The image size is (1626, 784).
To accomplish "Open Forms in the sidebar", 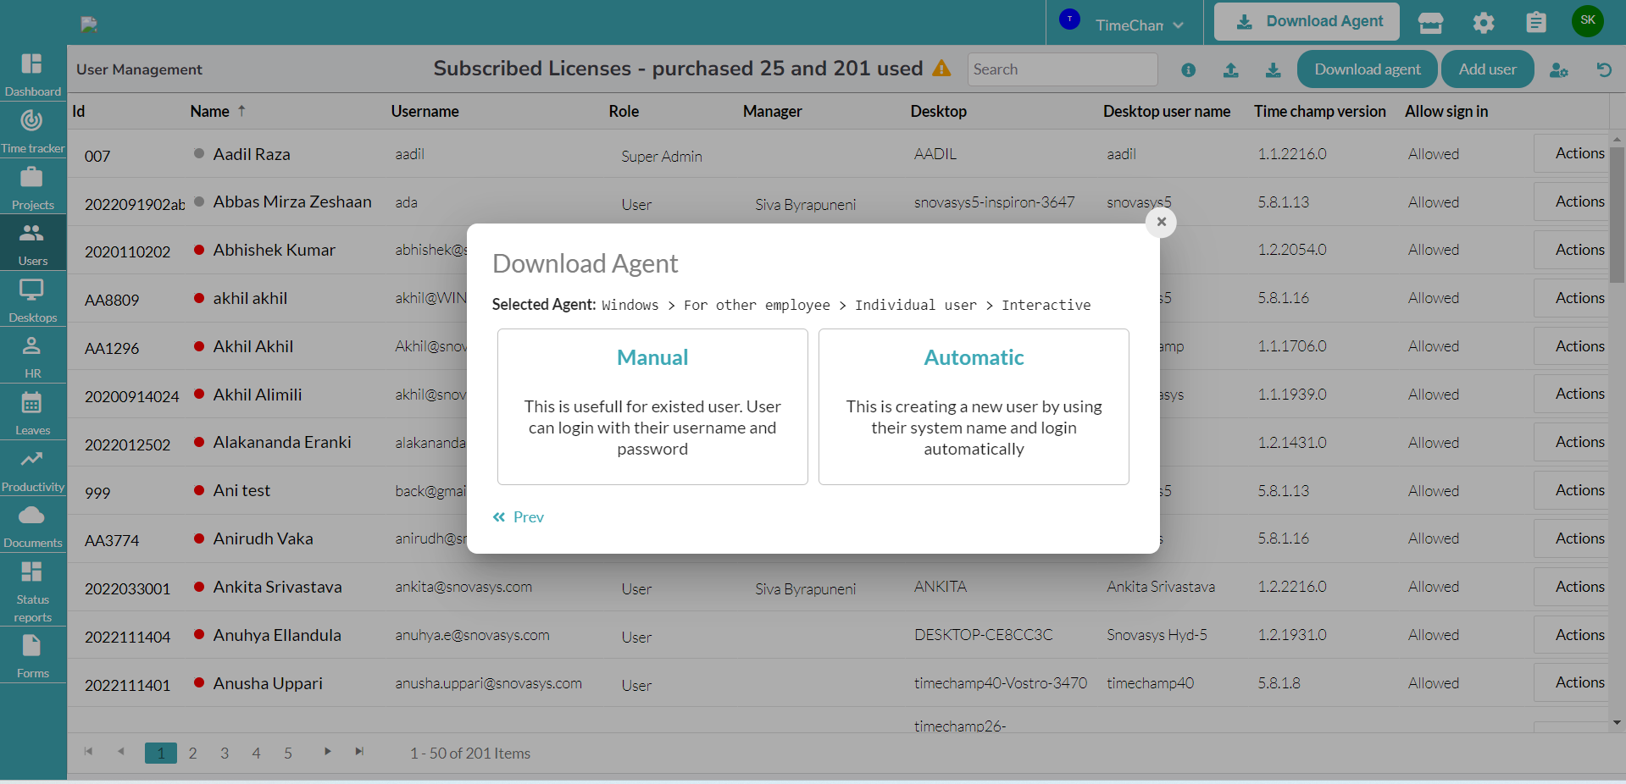I will pyautogui.click(x=32, y=655).
